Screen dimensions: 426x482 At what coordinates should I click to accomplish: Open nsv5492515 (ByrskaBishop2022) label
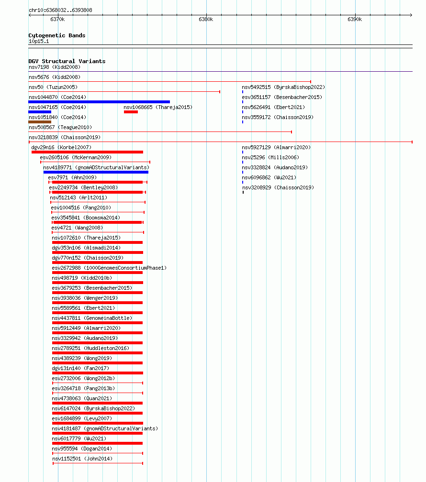point(283,88)
